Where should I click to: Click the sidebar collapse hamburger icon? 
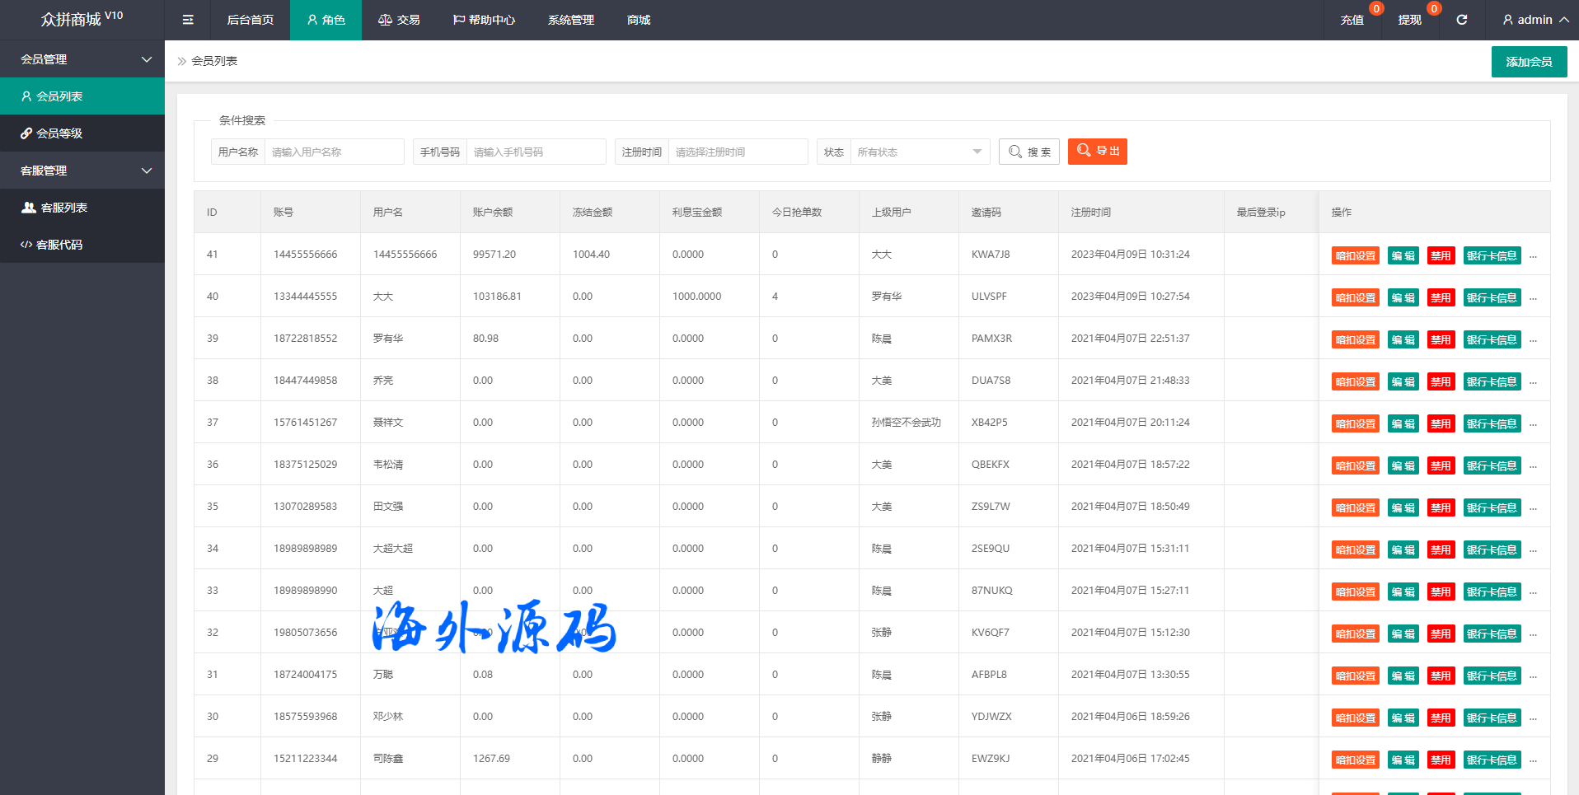click(188, 20)
